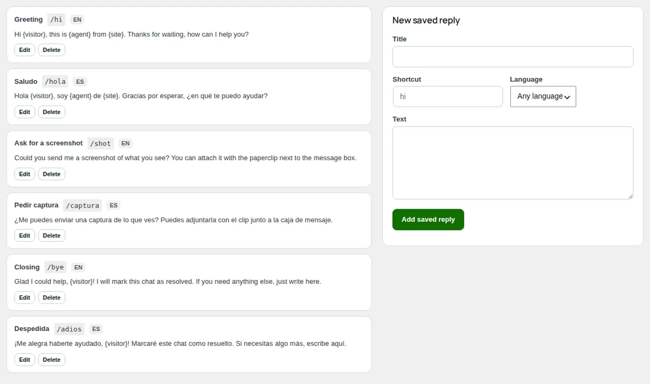Edit the Closing saved reply
This screenshot has height=384, width=650.
24,297
